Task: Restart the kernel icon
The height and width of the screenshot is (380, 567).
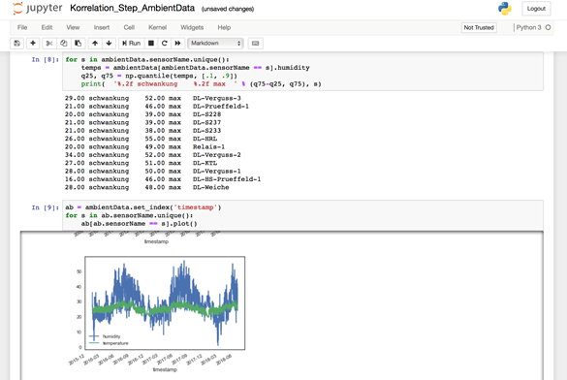Action: pos(165,44)
